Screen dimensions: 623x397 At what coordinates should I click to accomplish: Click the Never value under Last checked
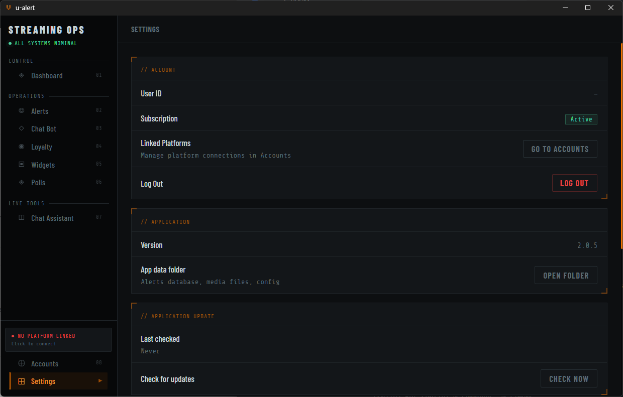150,351
